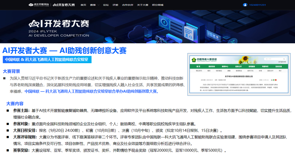Click the AI开发者大赛 logo in navbar

[x=64, y=5]
